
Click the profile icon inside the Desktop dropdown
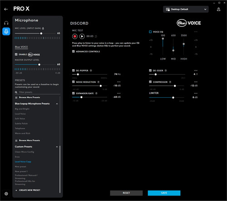coord(168,9)
